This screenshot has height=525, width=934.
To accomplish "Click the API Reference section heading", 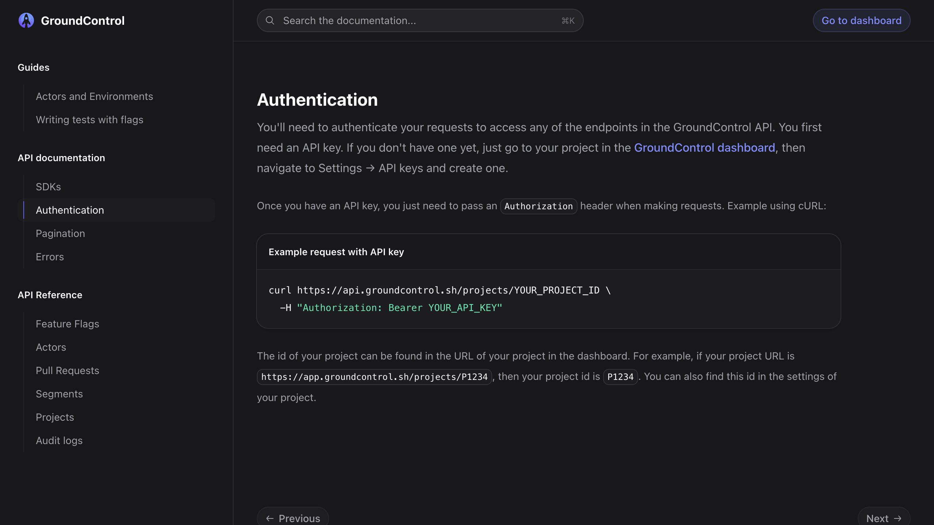I will [50, 295].
